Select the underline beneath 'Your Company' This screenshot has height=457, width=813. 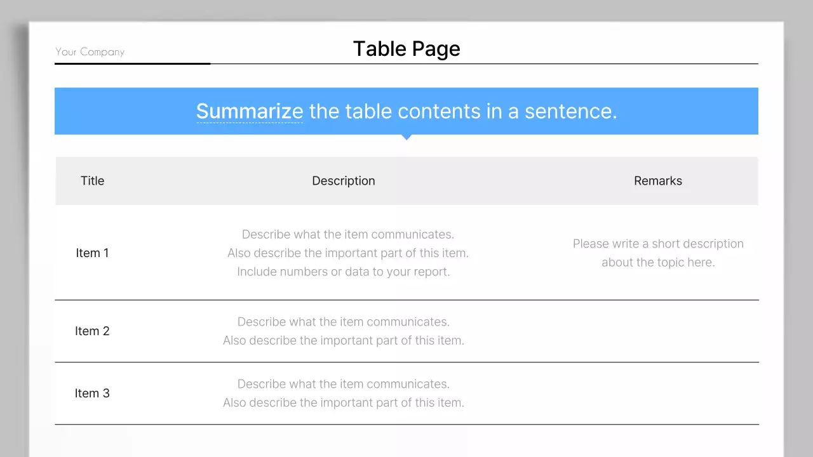(x=132, y=63)
